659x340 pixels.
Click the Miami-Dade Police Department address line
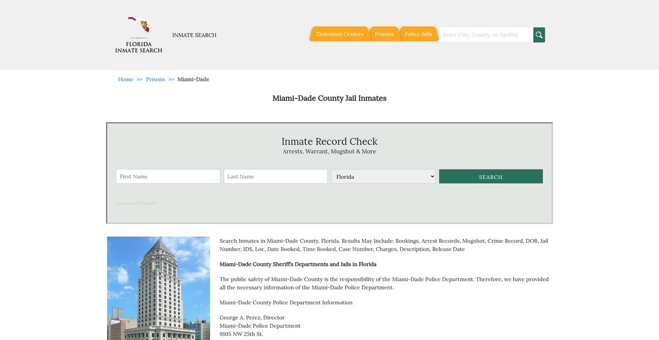[260, 326]
